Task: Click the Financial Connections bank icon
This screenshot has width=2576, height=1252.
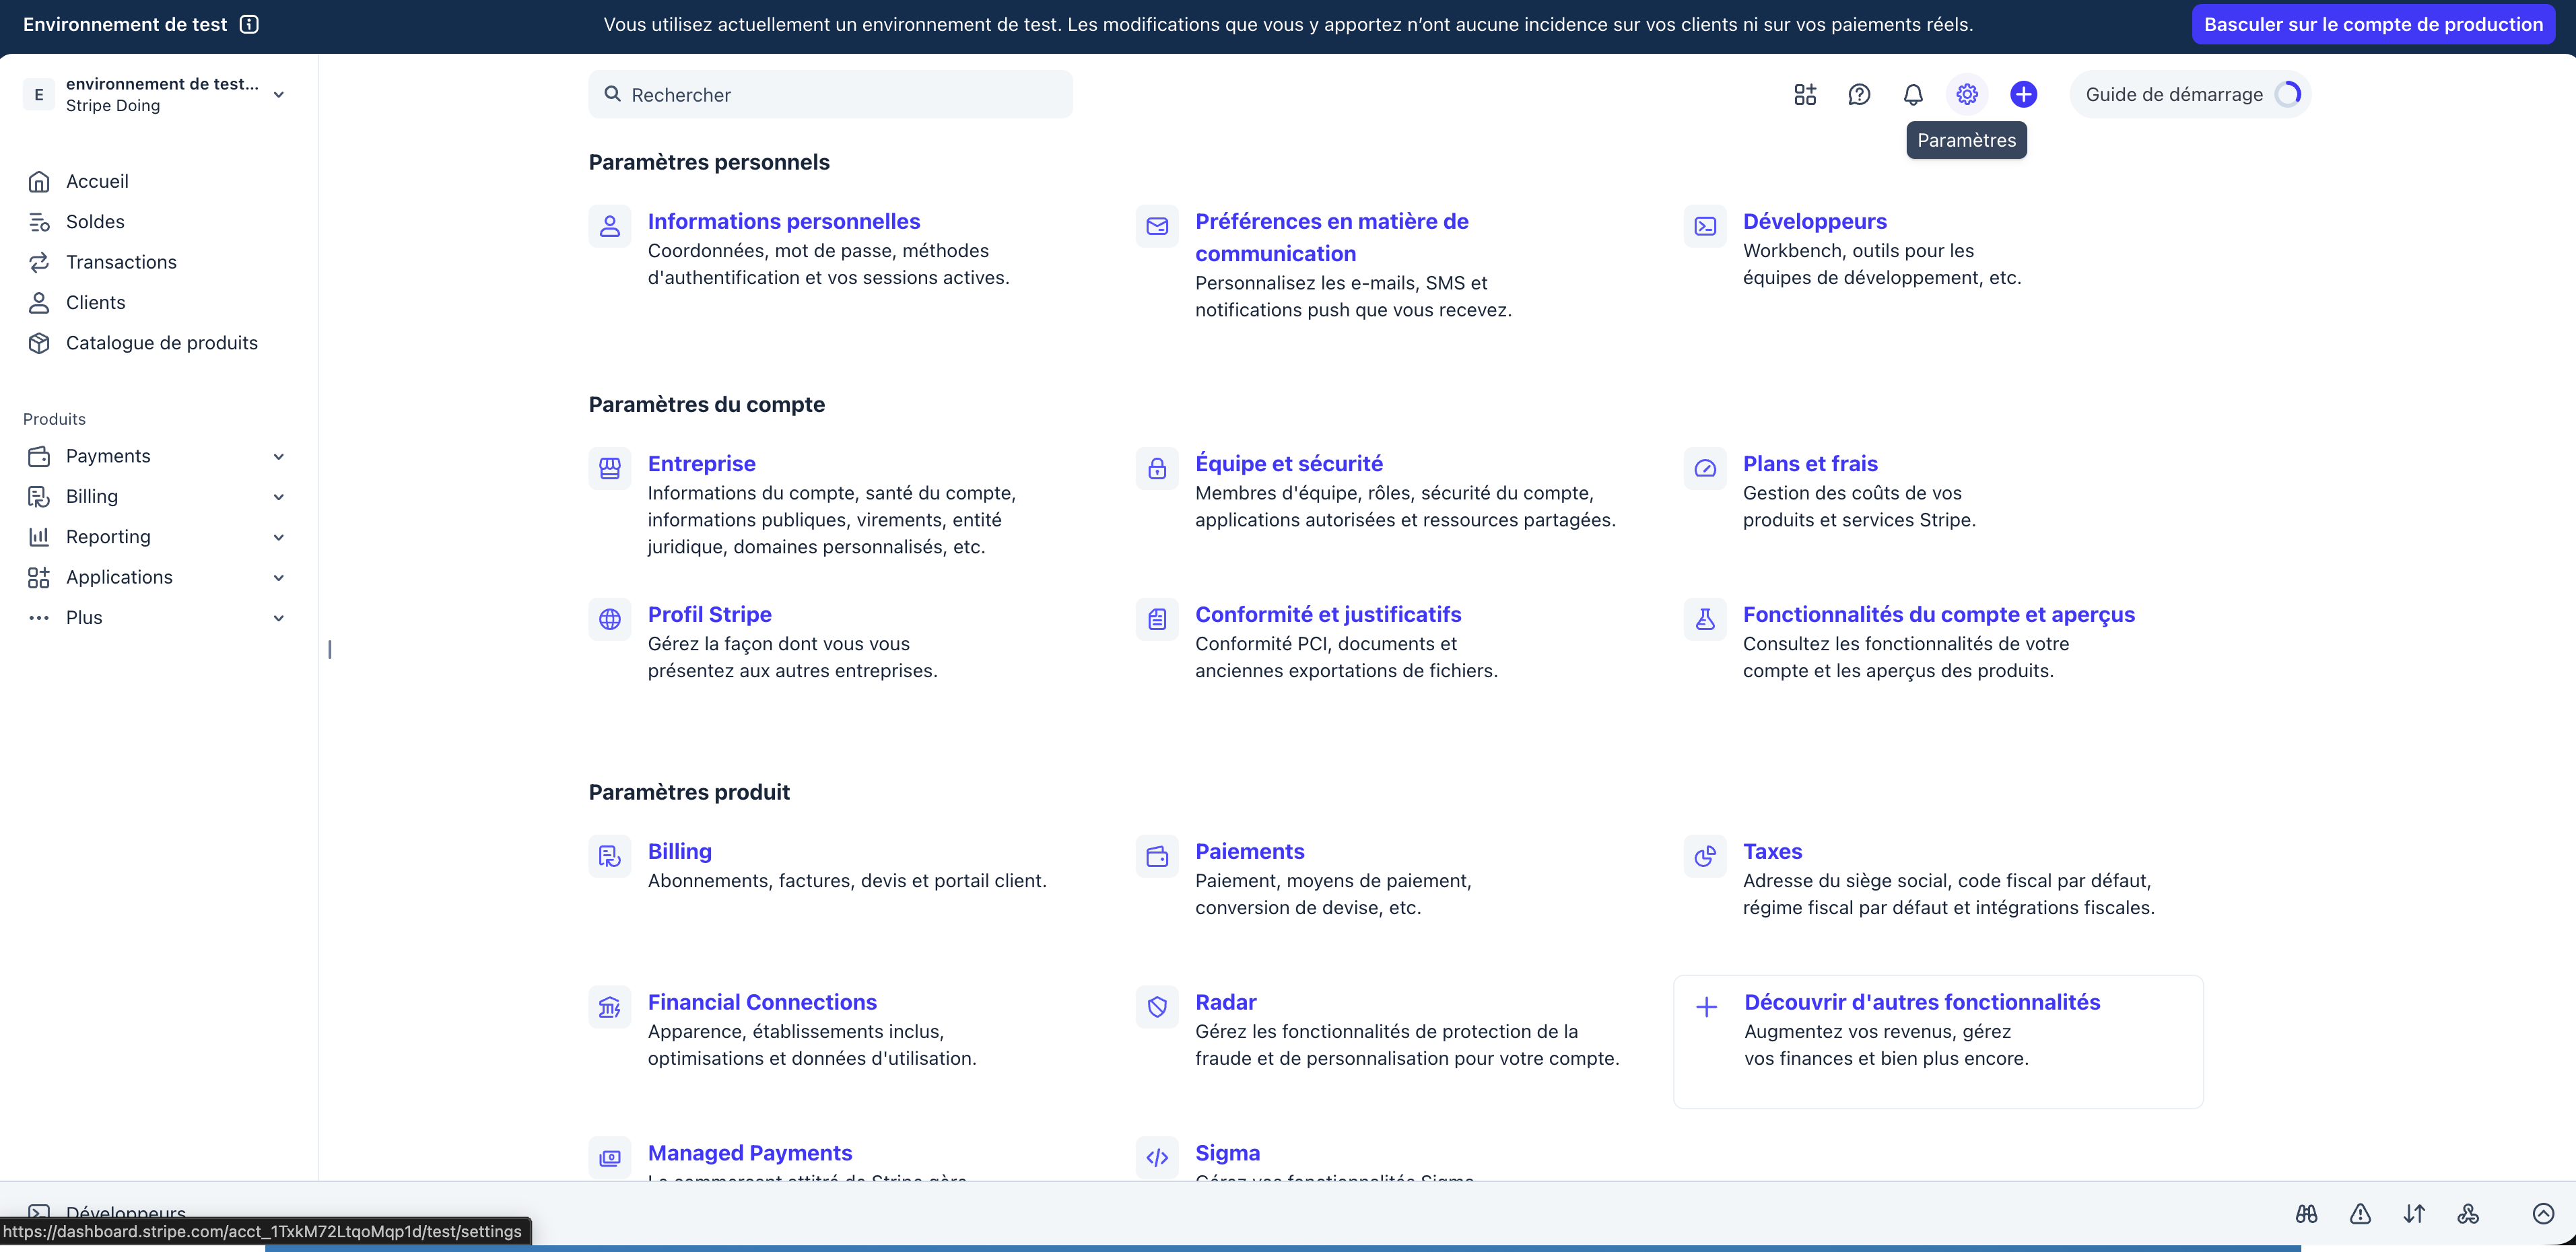Action: (x=610, y=1007)
